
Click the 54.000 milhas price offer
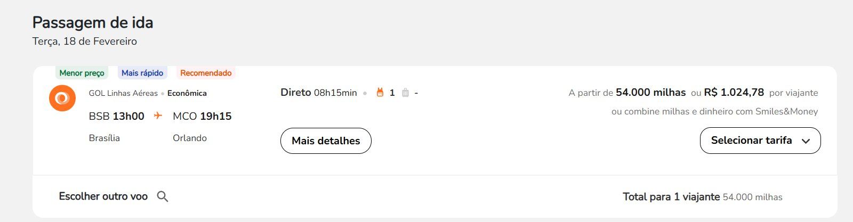point(650,93)
